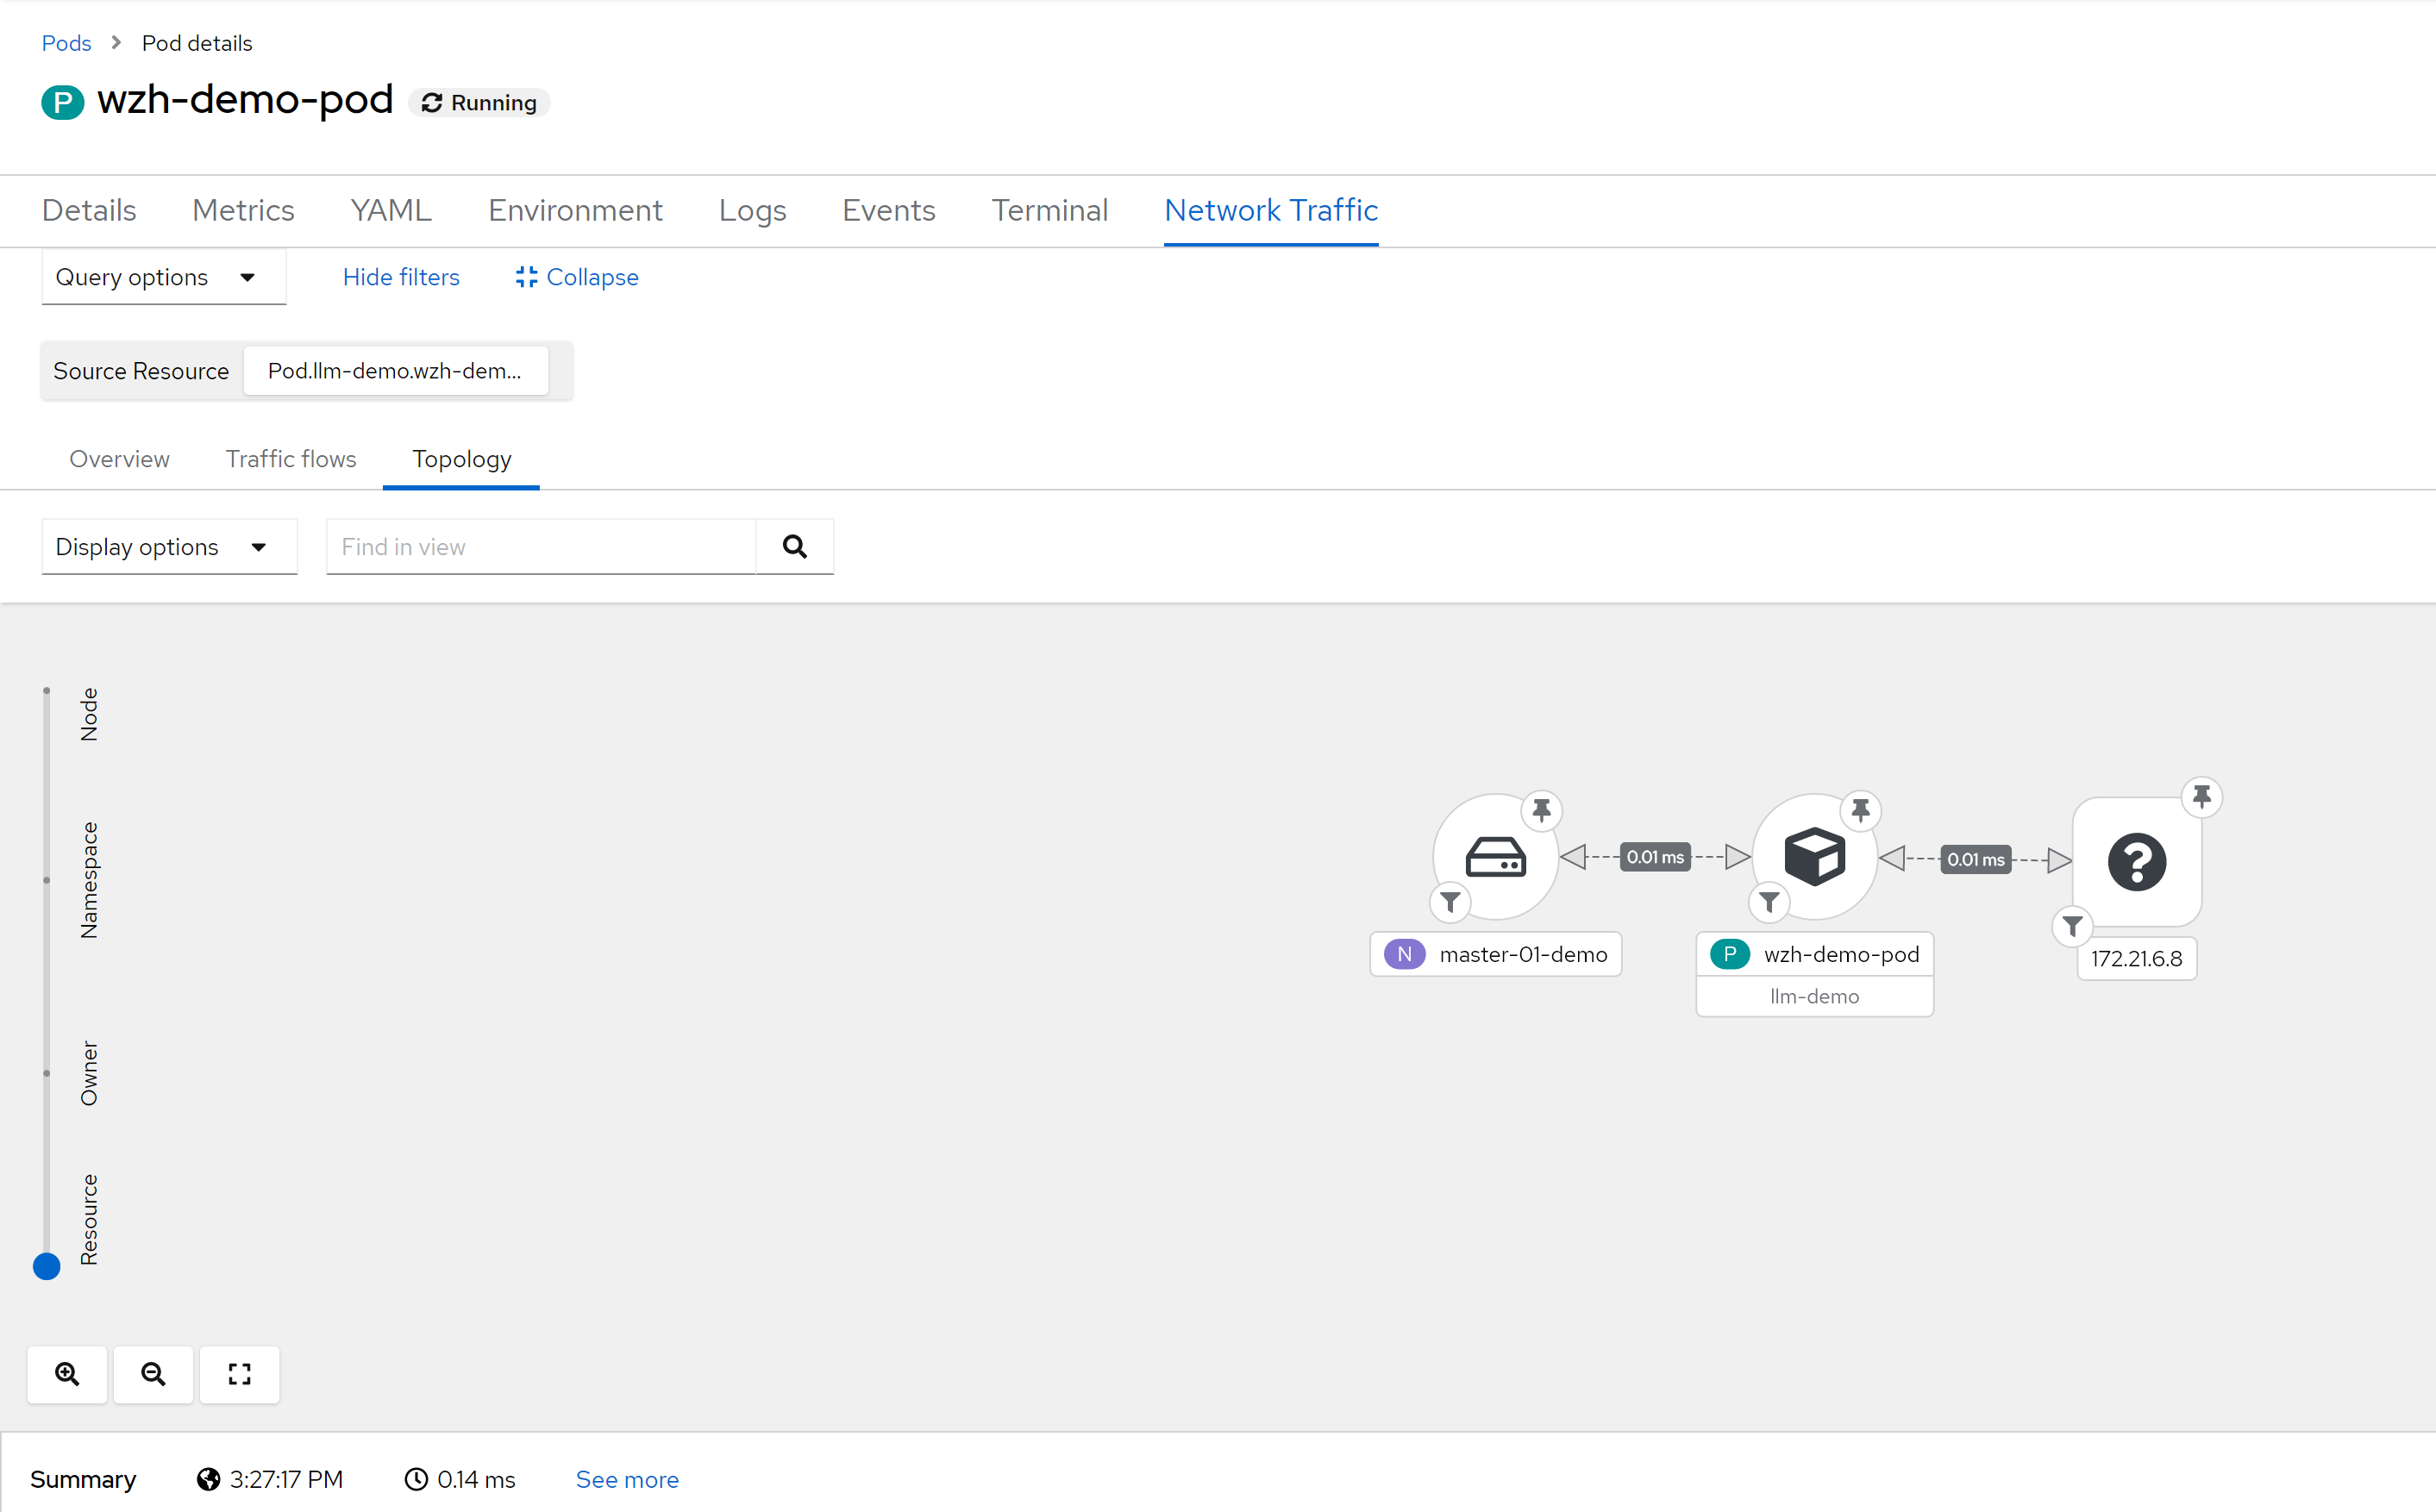Click the Hide filters link
Screen dimensions: 2436x1512
[401, 277]
